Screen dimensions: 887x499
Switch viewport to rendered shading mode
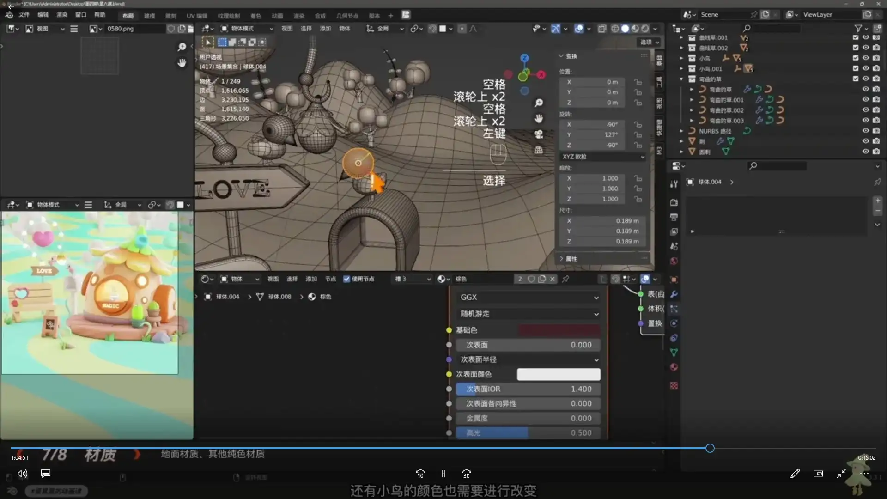click(x=645, y=29)
